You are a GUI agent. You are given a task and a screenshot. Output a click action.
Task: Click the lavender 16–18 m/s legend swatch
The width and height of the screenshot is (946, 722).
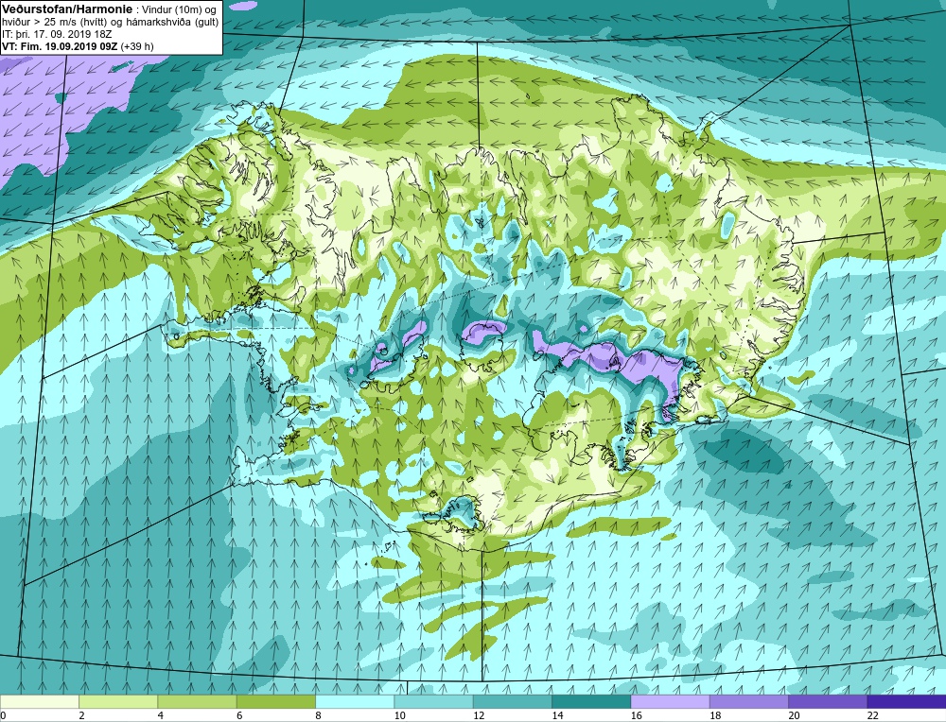point(671,701)
